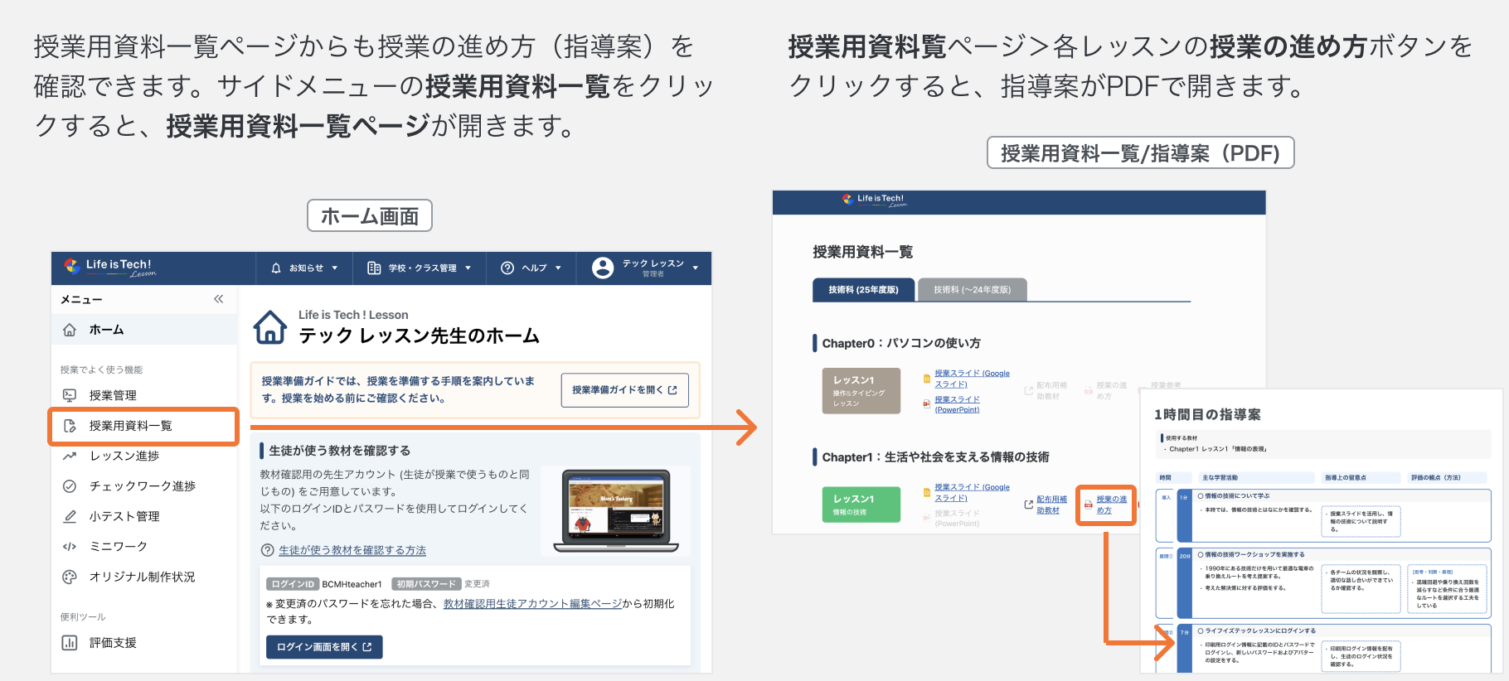Image resolution: width=1509 pixels, height=681 pixels.
Task: Click the laptop preview thumbnail
Action: 616,511
